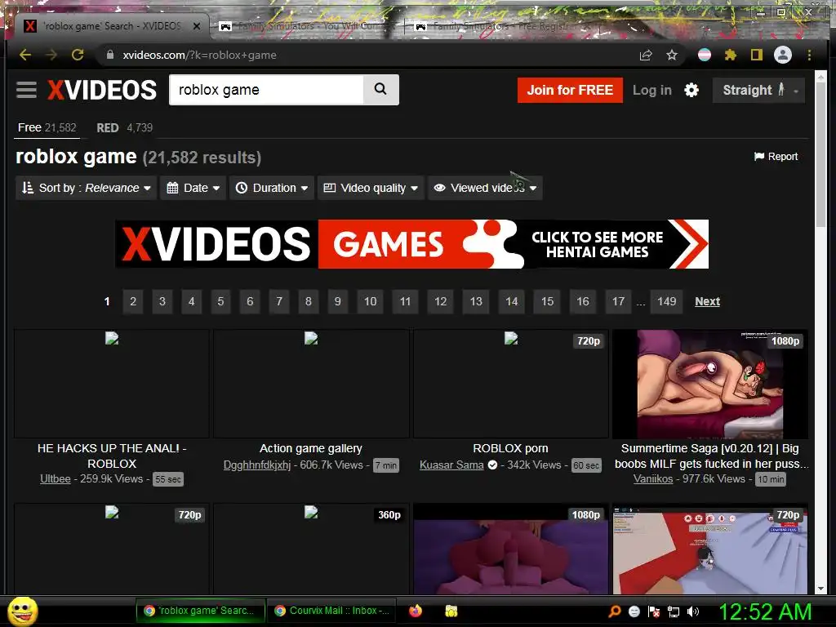
Task: Click the 'roblox game' Search taskbar button
Action: (201, 611)
